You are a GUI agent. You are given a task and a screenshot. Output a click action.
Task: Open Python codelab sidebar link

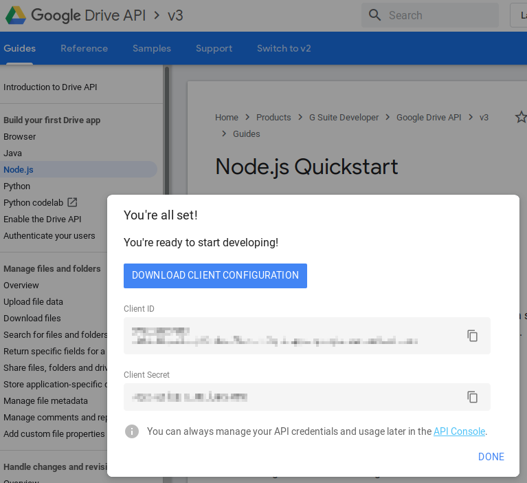(33, 202)
